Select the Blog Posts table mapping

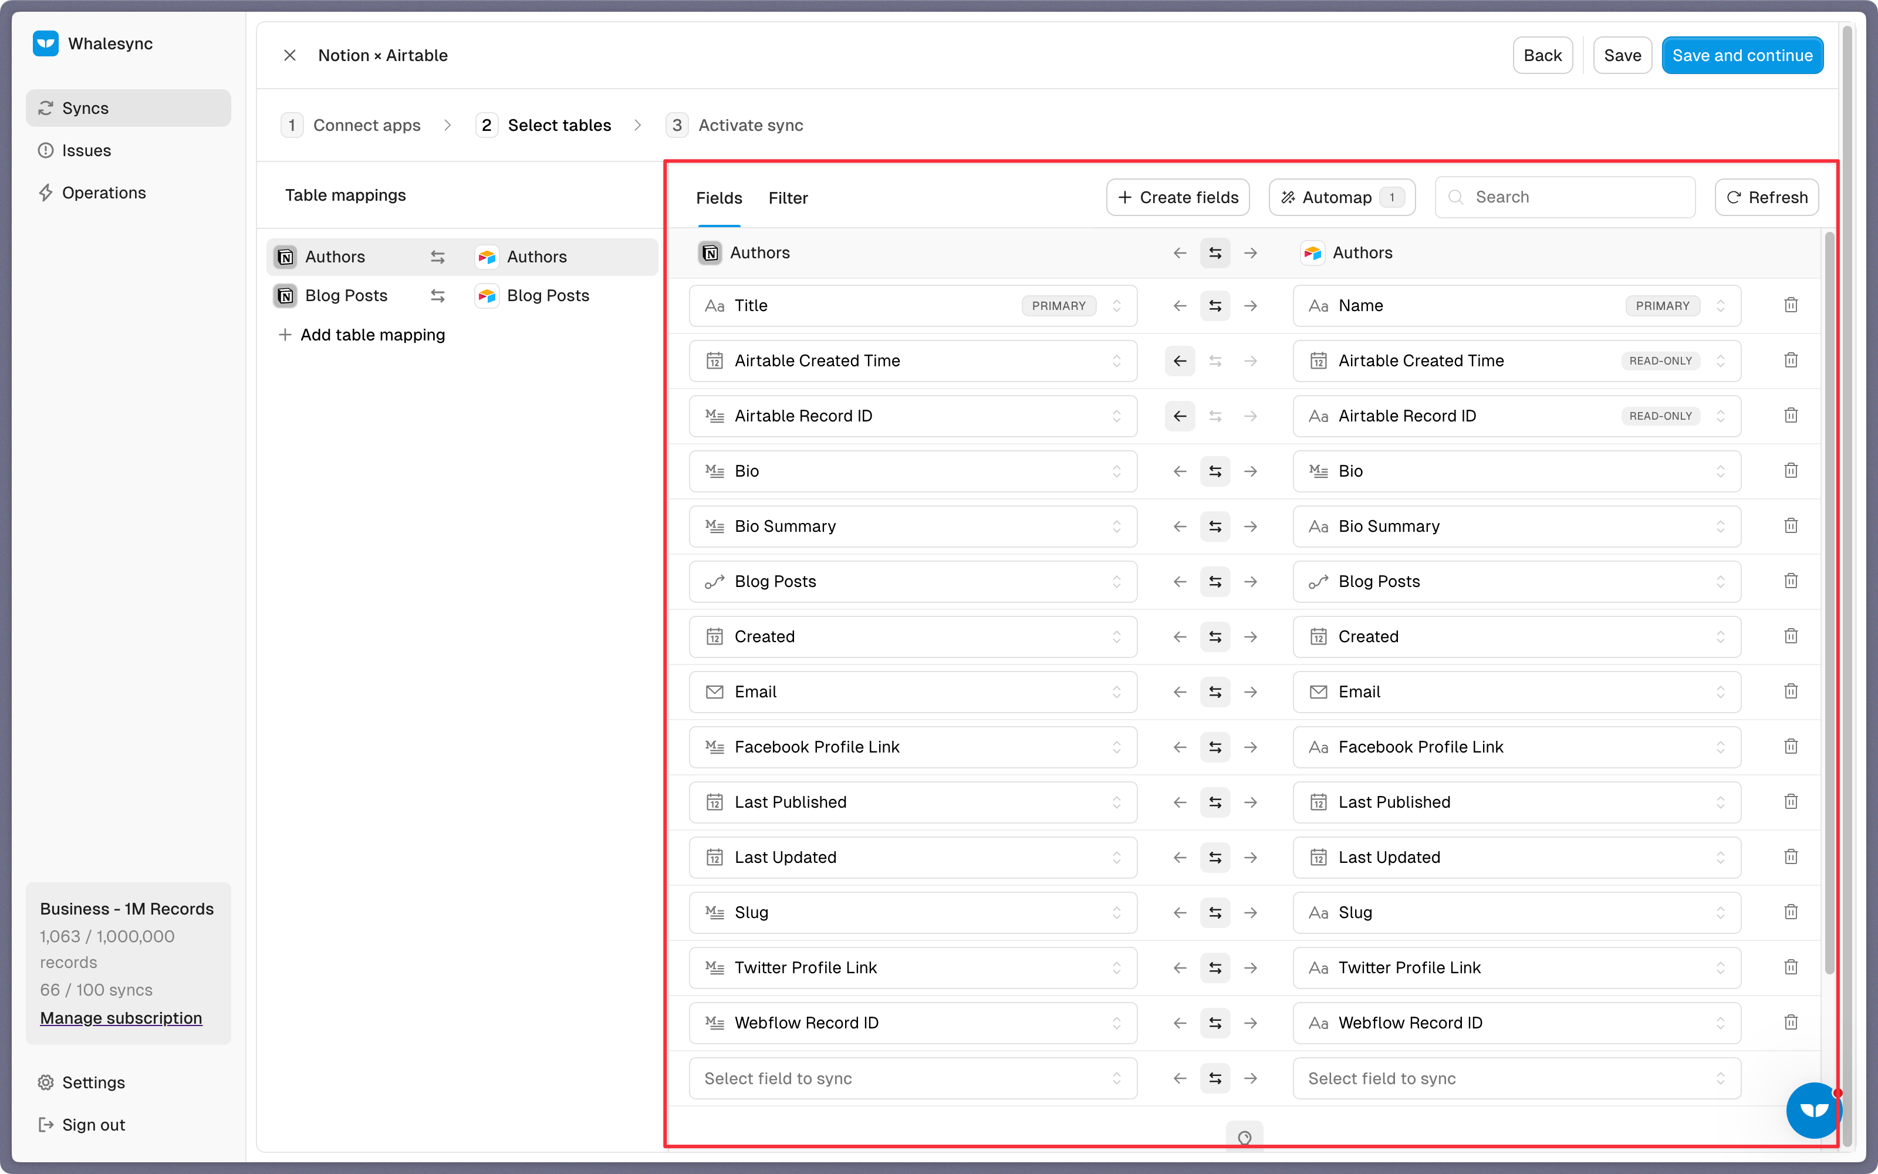click(462, 296)
